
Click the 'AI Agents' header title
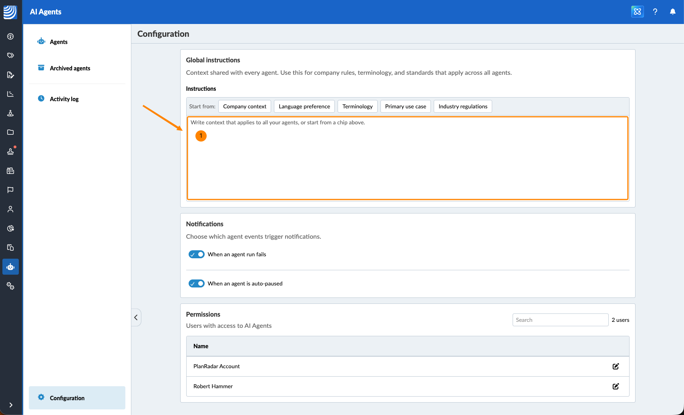click(x=46, y=12)
